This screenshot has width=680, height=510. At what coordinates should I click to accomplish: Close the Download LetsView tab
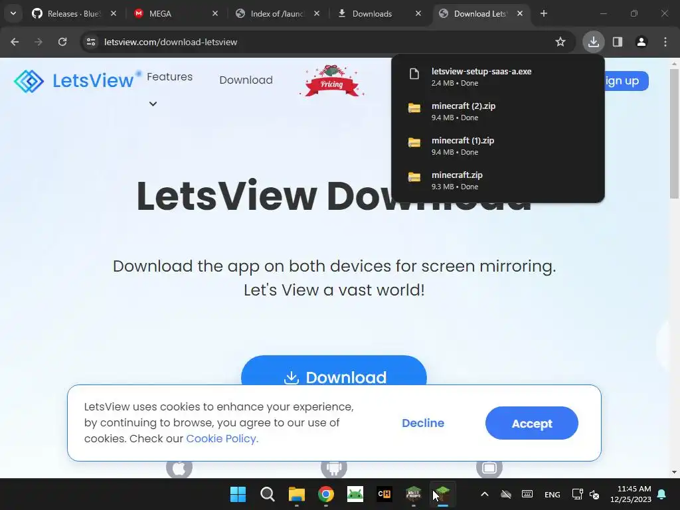tap(519, 13)
